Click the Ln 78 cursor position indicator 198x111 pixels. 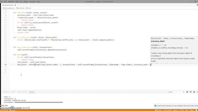click(x=168, y=110)
